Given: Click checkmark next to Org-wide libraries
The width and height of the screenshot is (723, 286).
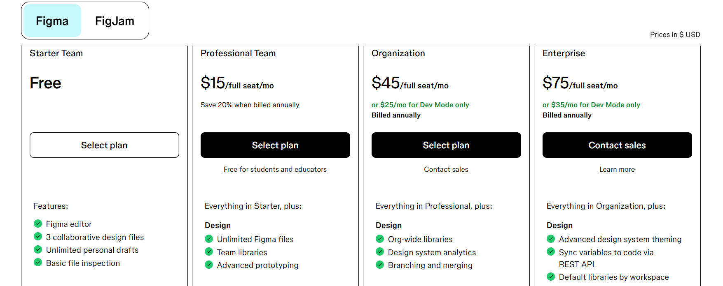Looking at the screenshot, I should point(380,239).
